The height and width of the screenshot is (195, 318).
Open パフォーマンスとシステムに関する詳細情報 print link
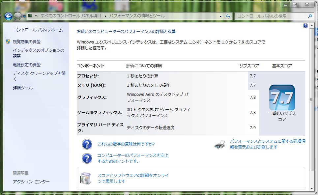click(x=268, y=144)
